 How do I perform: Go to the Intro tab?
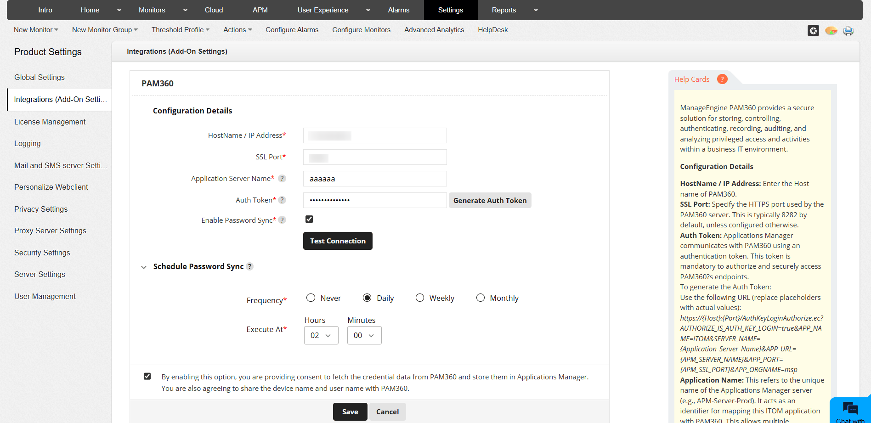(x=45, y=10)
